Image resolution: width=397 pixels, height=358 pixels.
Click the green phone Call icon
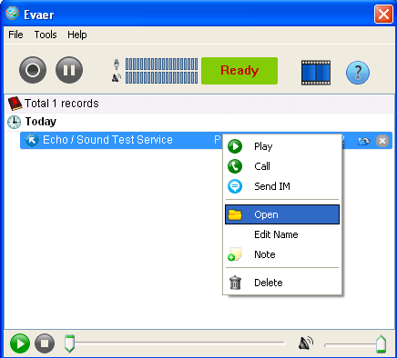tap(235, 166)
